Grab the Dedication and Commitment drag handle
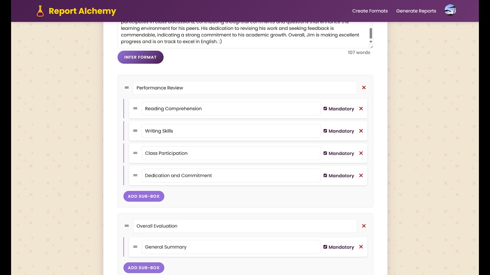Viewport: 490px width, 275px height. (x=135, y=175)
